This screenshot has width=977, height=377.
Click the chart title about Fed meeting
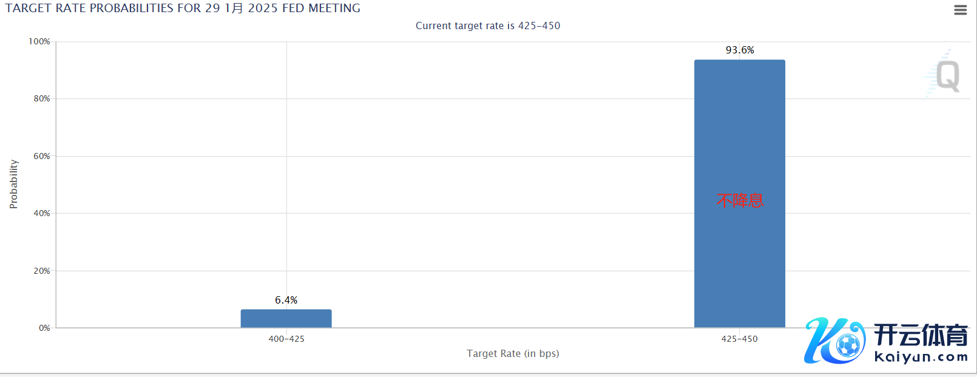pos(183,8)
